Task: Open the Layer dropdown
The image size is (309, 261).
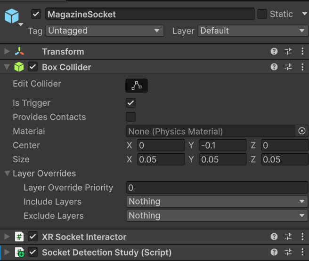Action: [x=253, y=31]
